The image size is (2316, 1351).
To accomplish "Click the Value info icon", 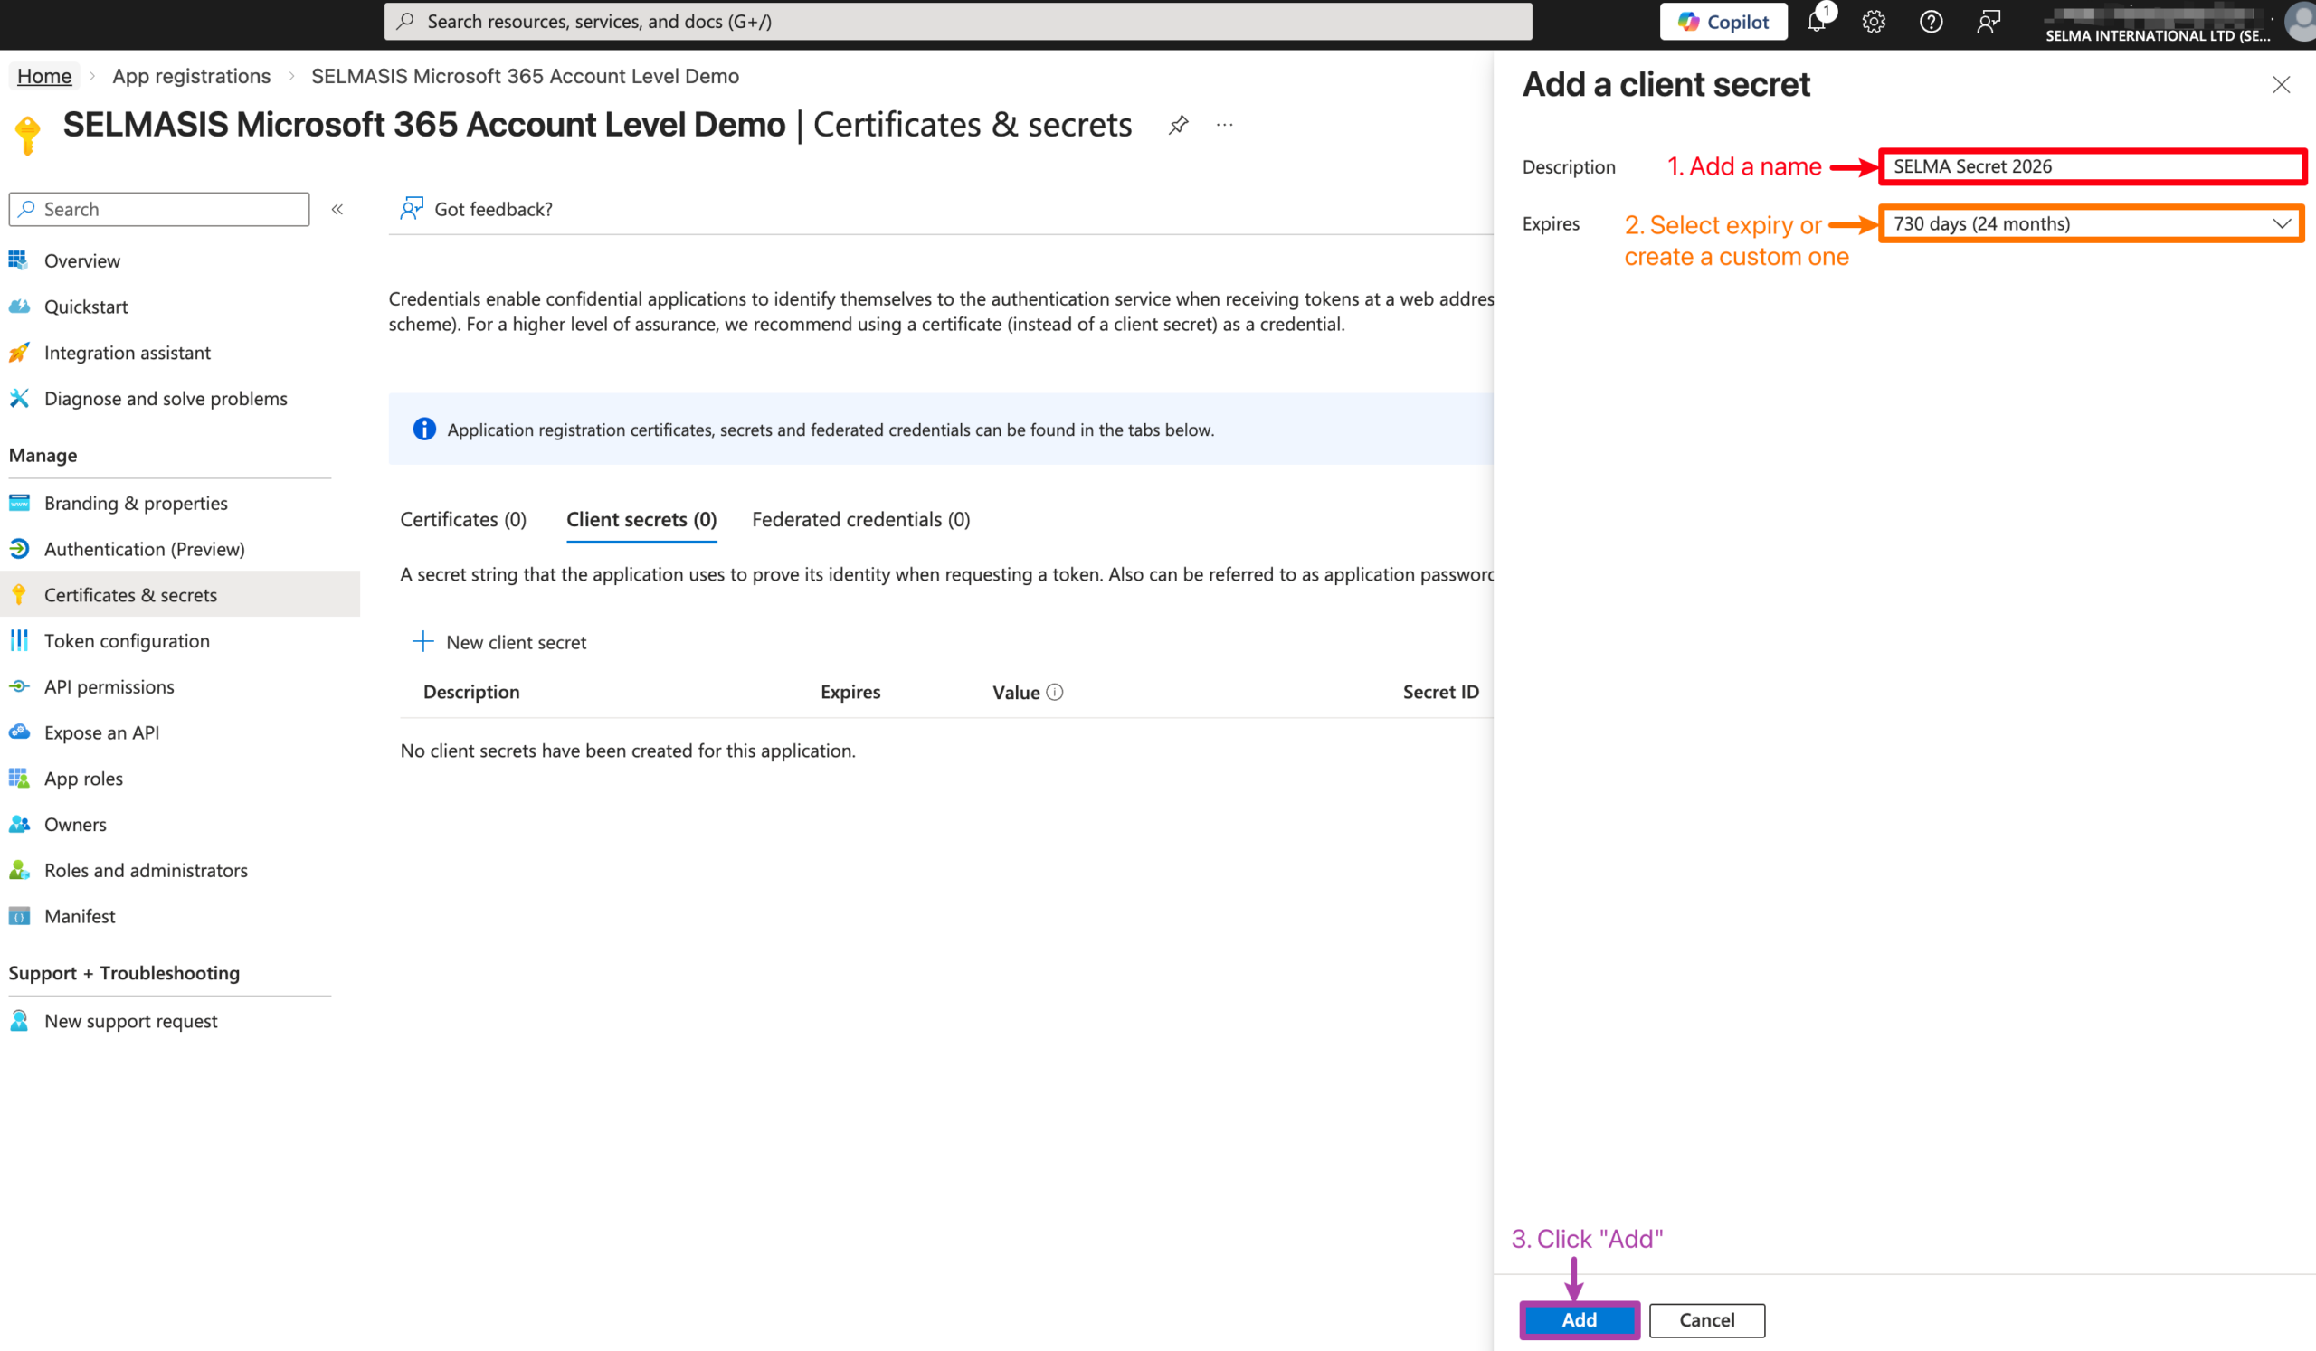I will [x=1055, y=693].
